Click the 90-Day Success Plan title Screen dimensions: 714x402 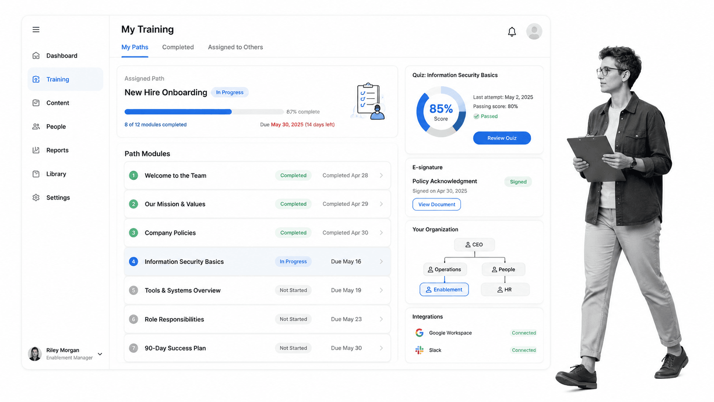coord(175,348)
